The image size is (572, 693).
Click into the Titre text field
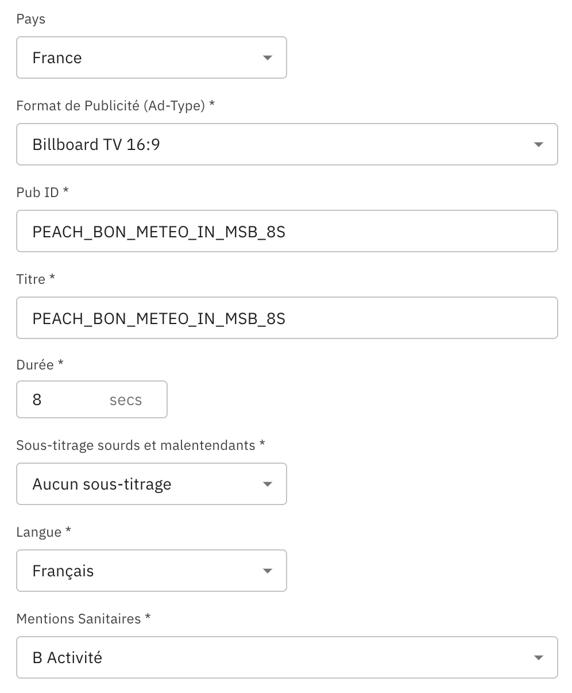tap(287, 318)
